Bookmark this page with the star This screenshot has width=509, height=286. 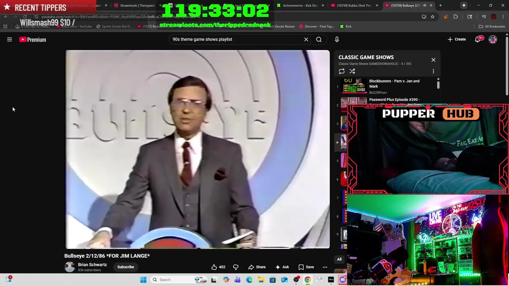pyautogui.click(x=433, y=17)
